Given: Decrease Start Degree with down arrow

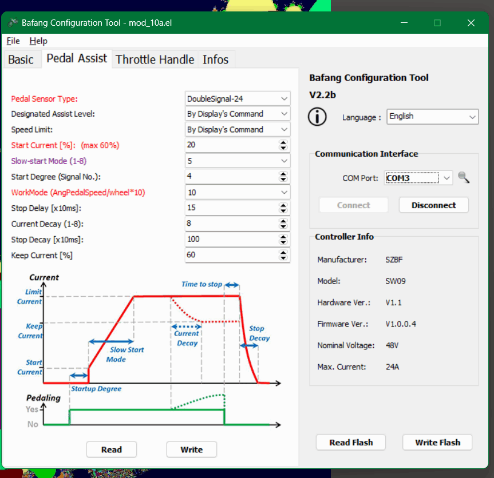Looking at the screenshot, I should click(283, 180).
